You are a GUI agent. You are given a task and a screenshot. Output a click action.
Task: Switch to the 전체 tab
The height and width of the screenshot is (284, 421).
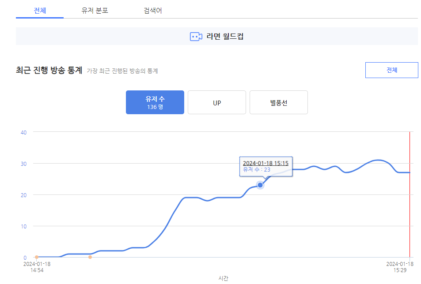40,11
